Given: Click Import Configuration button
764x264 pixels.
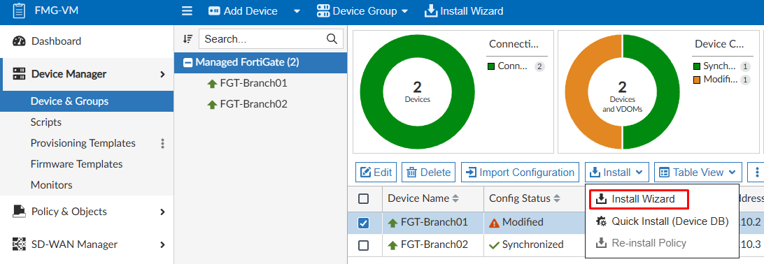Looking at the screenshot, I should click(x=520, y=172).
